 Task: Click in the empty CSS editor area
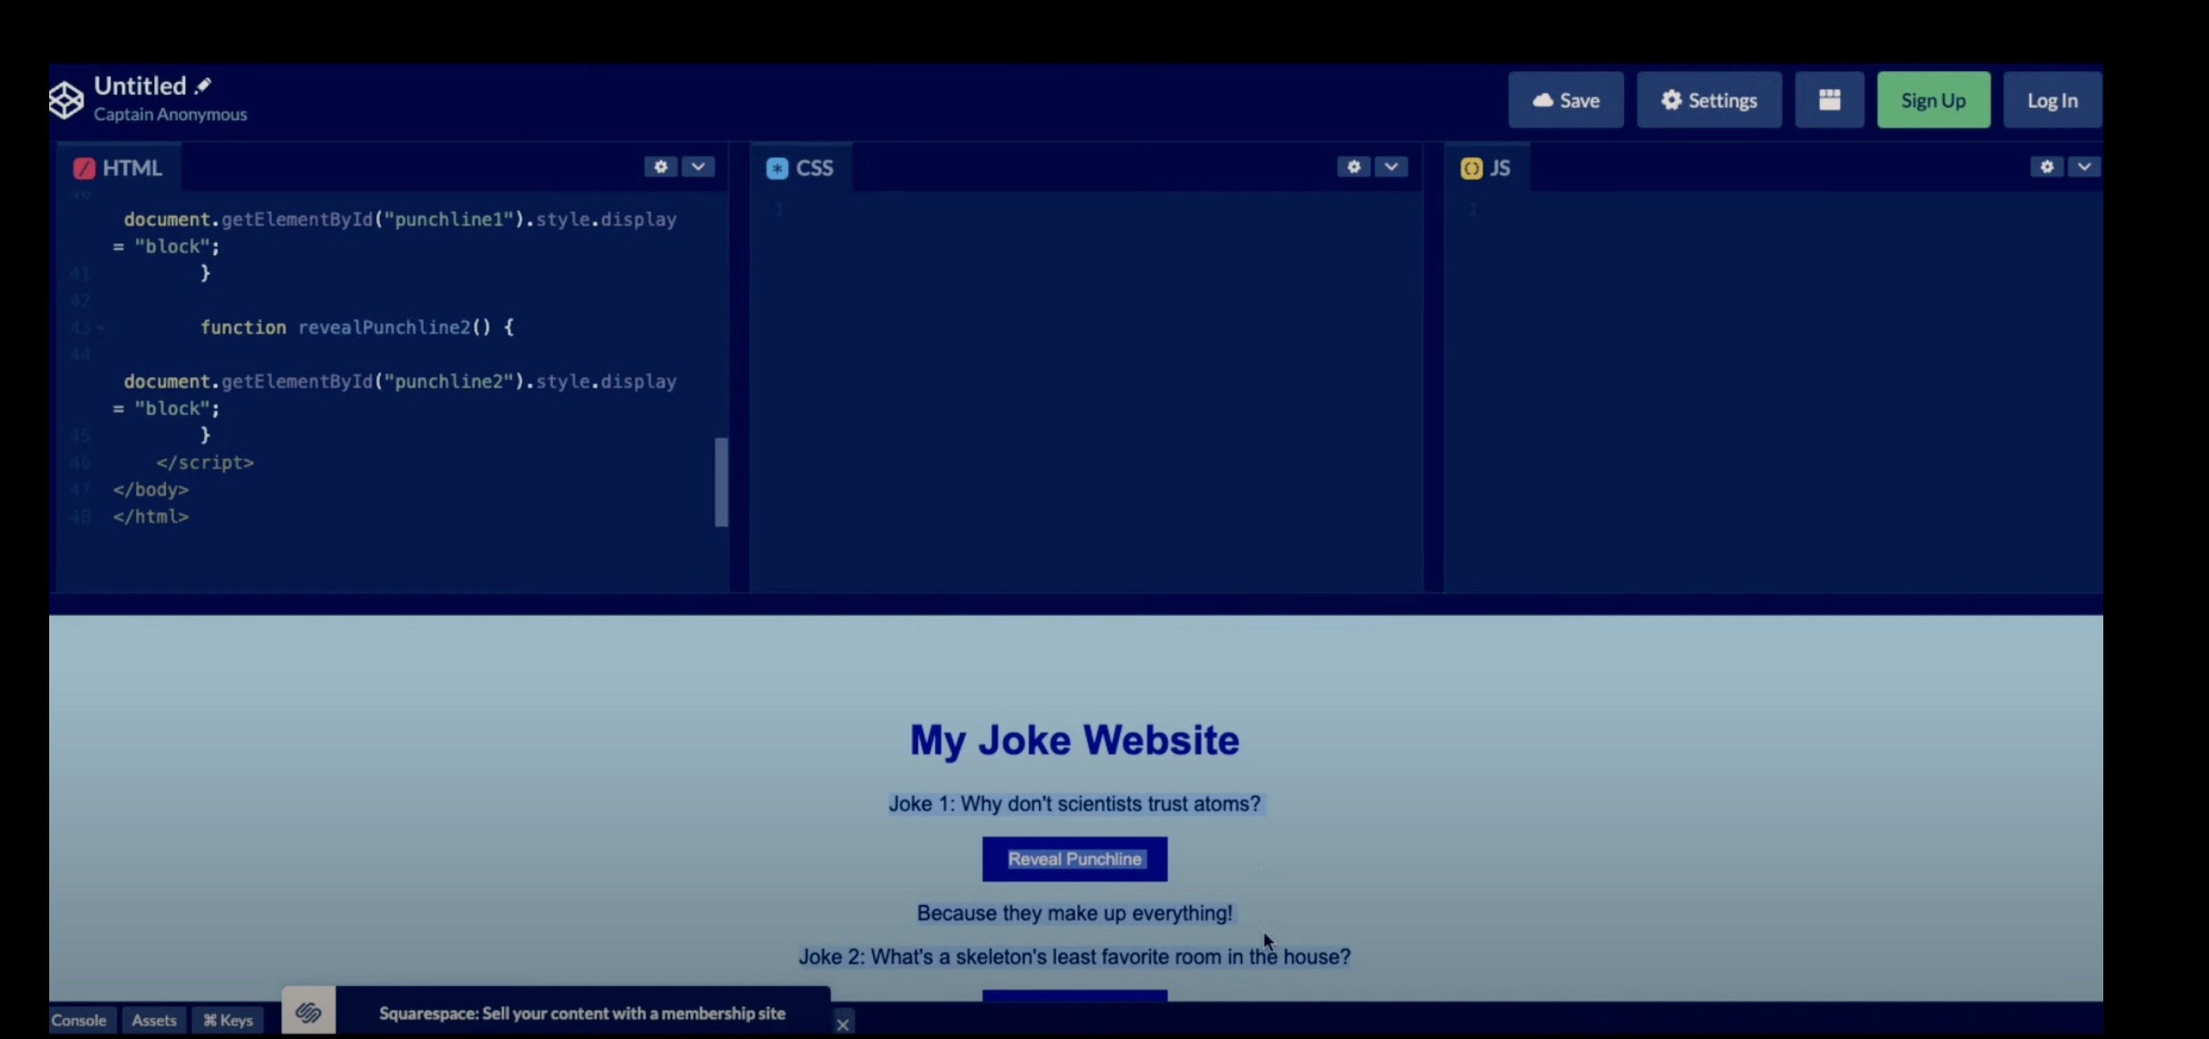tap(1084, 392)
